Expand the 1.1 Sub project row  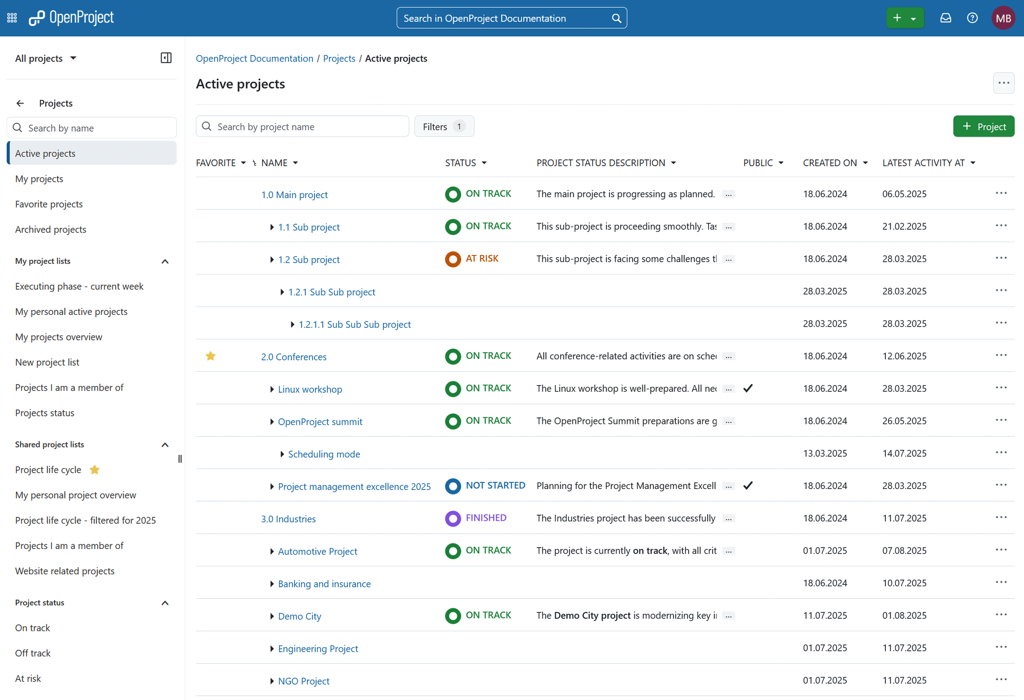pos(271,227)
